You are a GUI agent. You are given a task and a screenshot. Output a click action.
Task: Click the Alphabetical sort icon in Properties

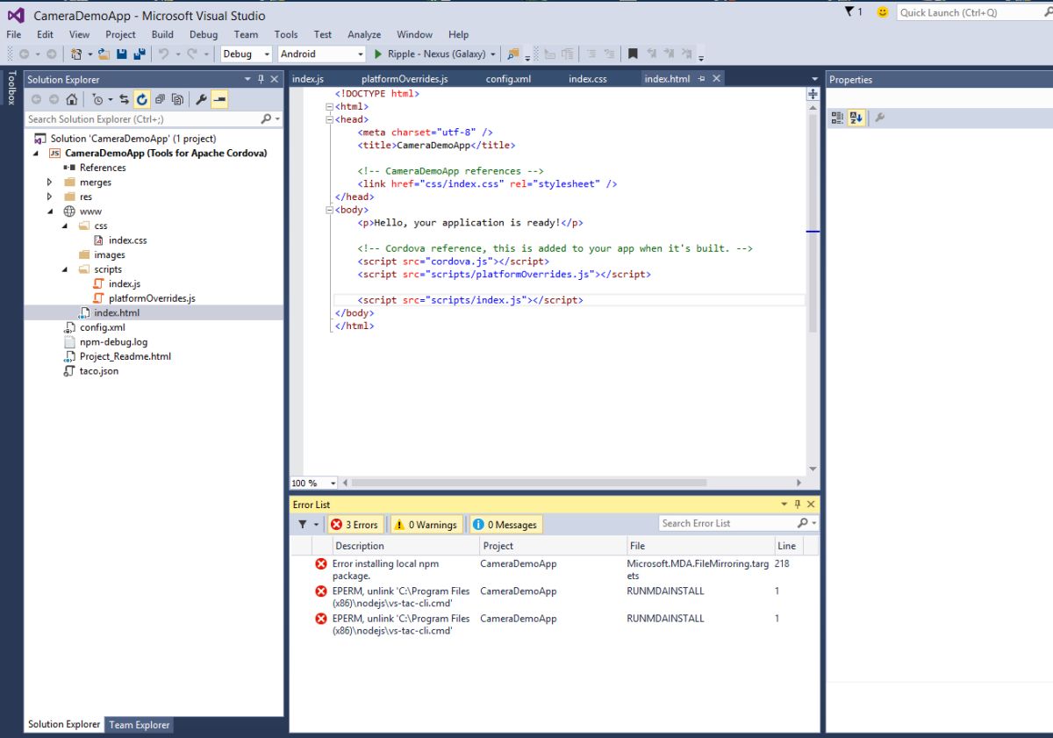point(856,118)
